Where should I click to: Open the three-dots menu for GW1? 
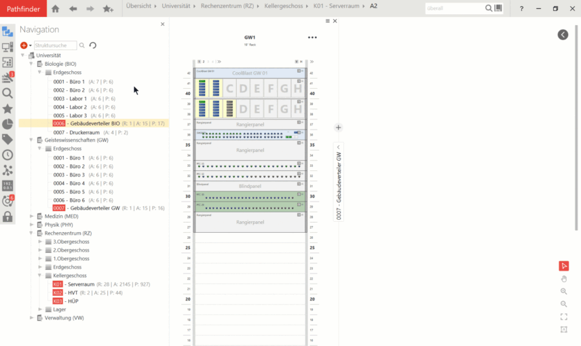312,38
